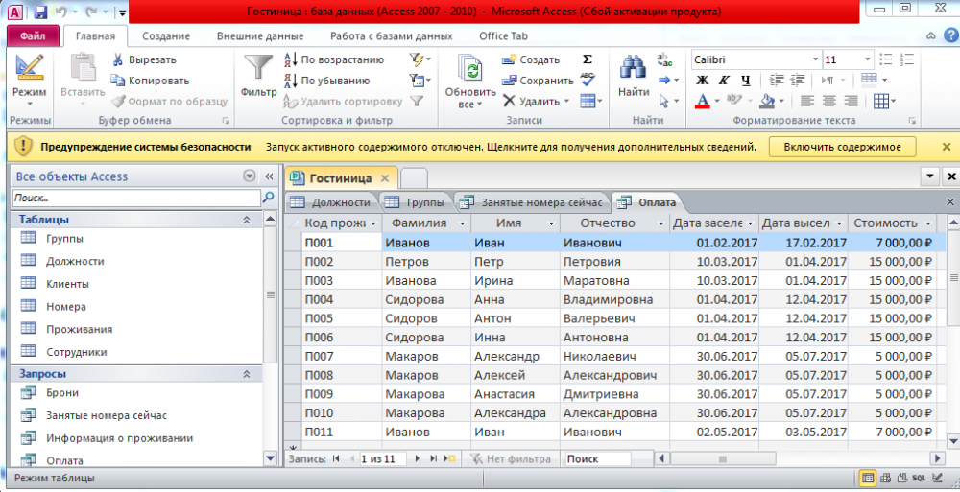Open the Создание ribbon tab

click(165, 36)
